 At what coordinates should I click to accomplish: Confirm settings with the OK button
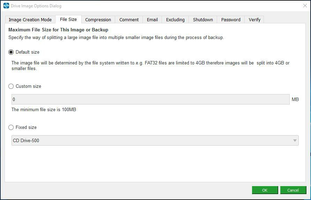(x=265, y=190)
